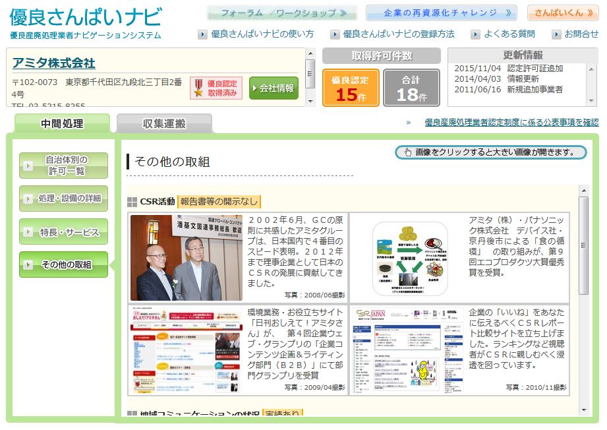The image size is (607, 430).
Task: Click the 取得許可件数 header
Action: (382, 56)
